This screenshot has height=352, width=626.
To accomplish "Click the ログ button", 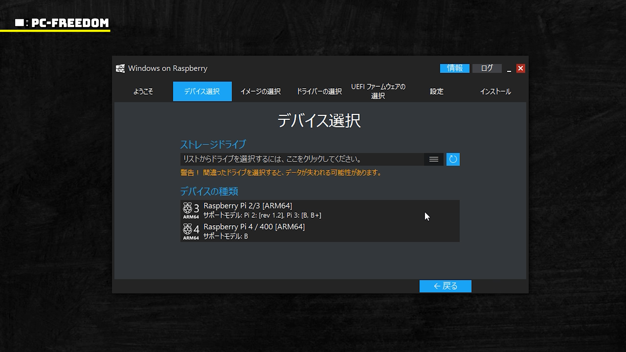I will (487, 68).
